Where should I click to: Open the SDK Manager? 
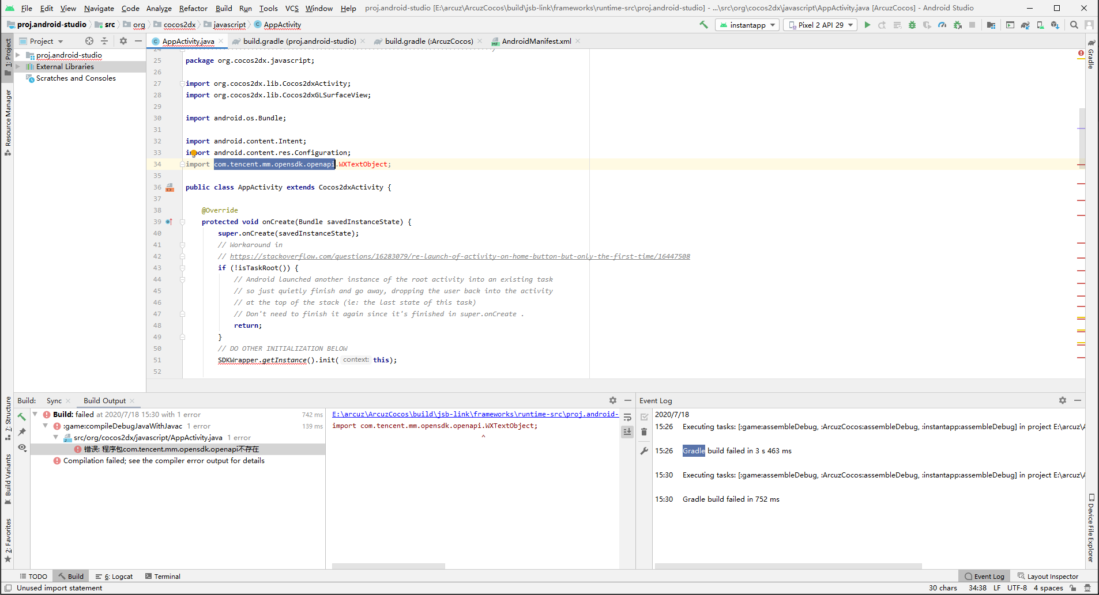pos(1055,25)
